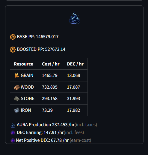The height and width of the screenshot is (155, 148).
Task: Click the STONE rock icon
Action: point(17,99)
